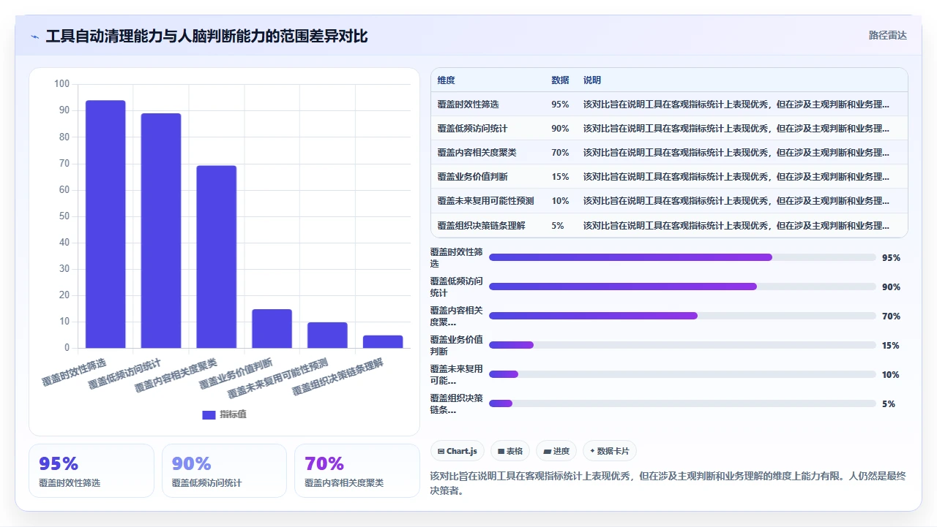This screenshot has width=937, height=527.
Task: Open the 70% 覆盖内容相关度聚类 data card
Action: [357, 471]
